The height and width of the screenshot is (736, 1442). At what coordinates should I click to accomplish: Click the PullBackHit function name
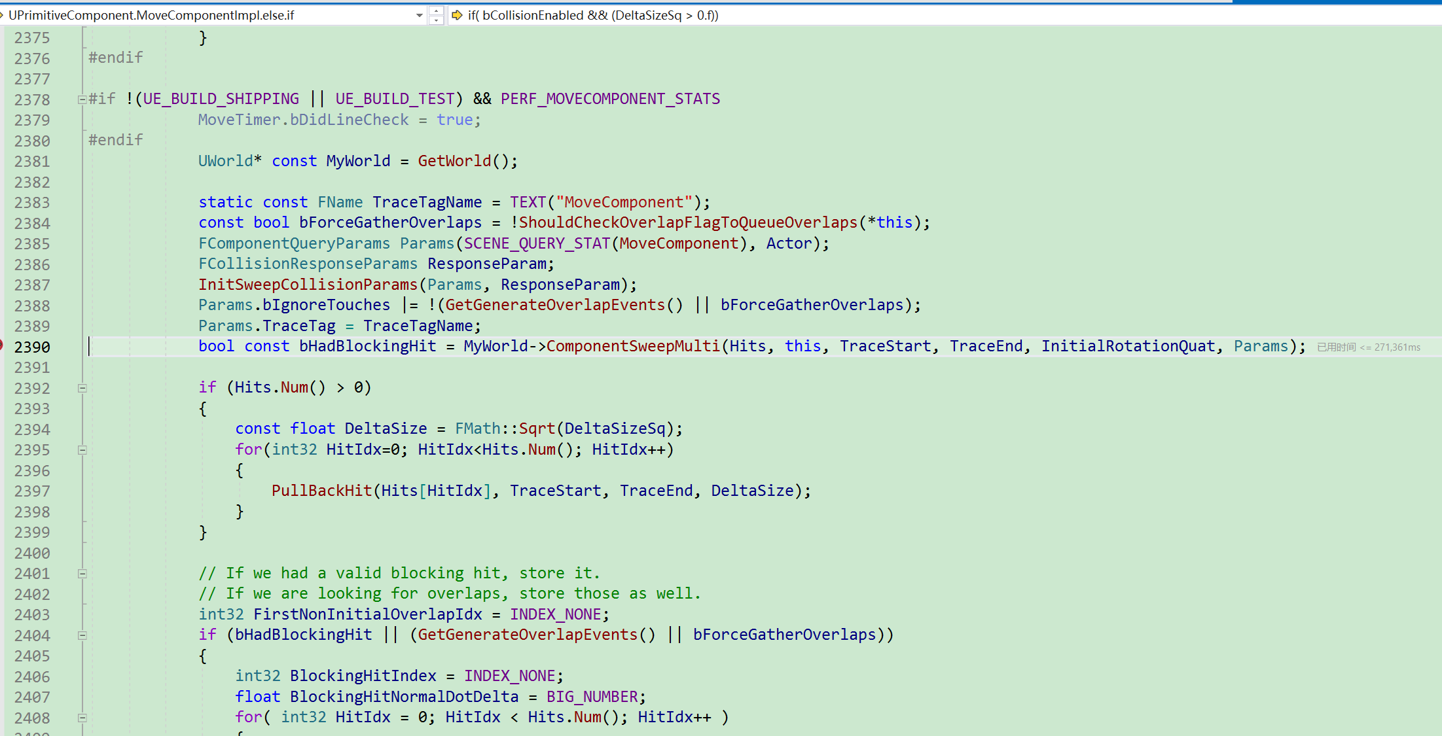321,491
